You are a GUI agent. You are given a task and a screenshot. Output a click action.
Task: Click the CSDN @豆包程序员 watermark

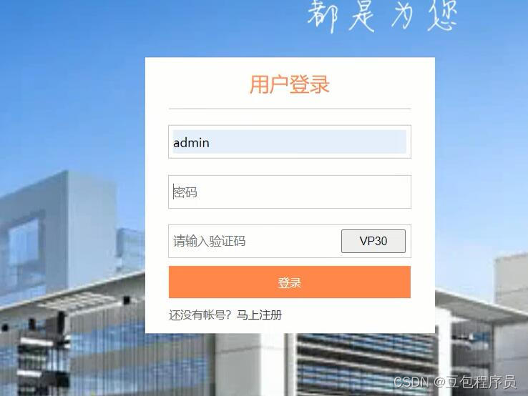(455, 382)
